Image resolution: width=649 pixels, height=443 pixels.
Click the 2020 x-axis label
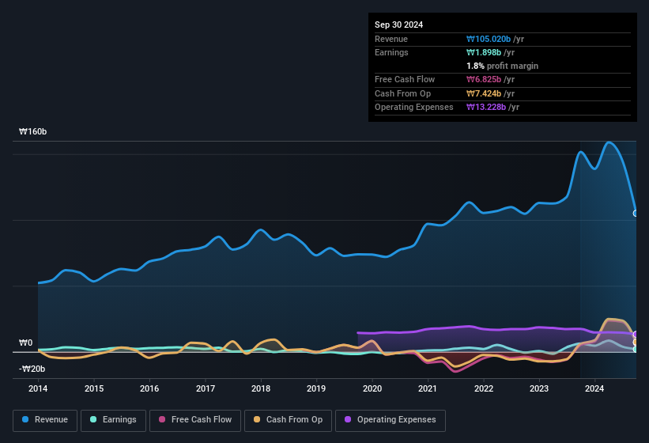click(x=372, y=388)
